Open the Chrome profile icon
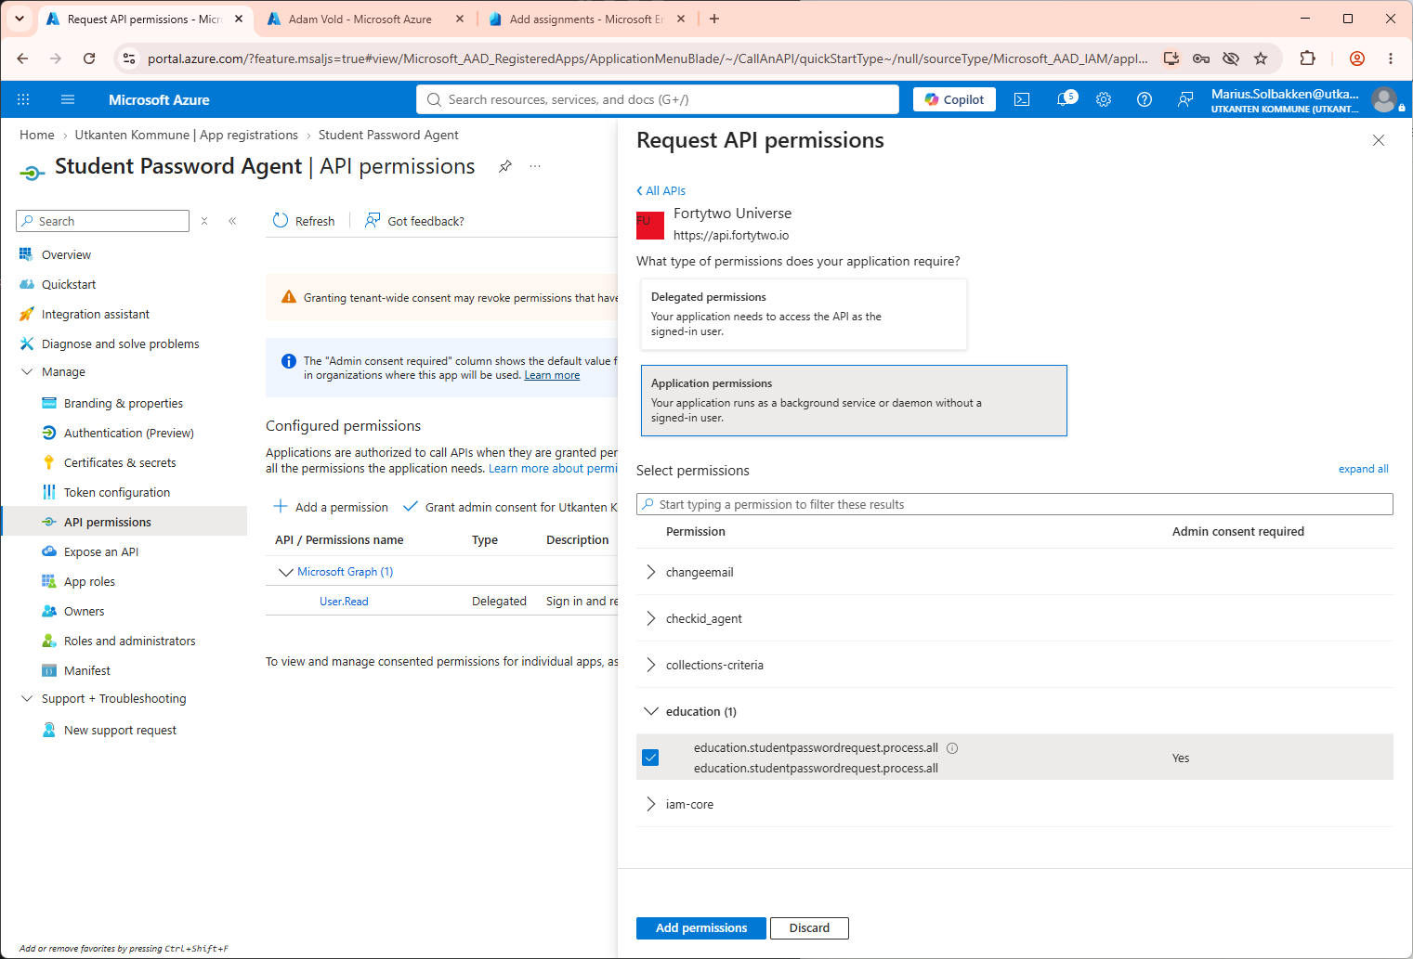Screen dimensions: 1413x959 pos(1357,58)
